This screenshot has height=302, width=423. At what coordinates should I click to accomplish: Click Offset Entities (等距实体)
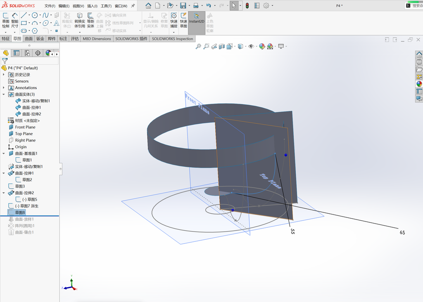coord(90,20)
